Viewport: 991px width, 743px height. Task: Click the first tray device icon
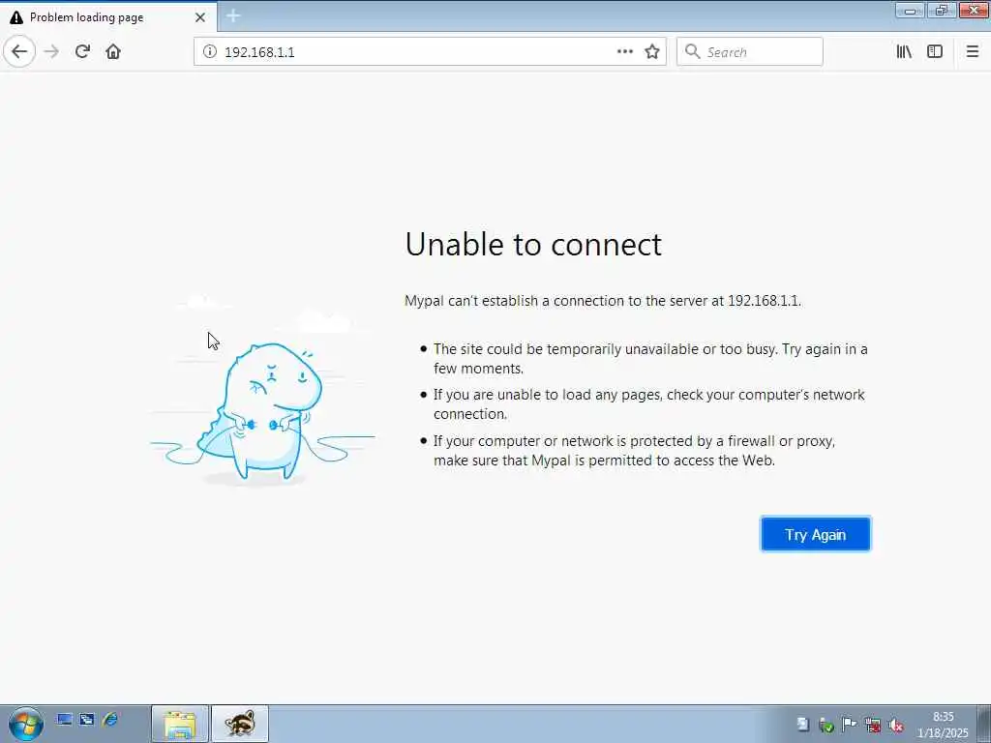(802, 724)
